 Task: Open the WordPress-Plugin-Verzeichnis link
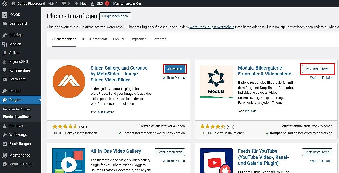coord(212,27)
